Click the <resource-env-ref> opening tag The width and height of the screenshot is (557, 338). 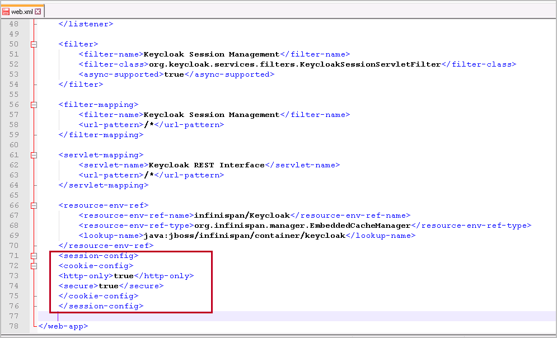(104, 205)
